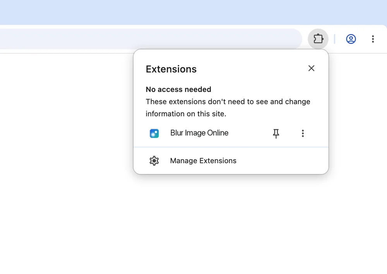The height and width of the screenshot is (274, 387).
Task: Click the Manage Extensions gear icon
Action: (x=154, y=161)
